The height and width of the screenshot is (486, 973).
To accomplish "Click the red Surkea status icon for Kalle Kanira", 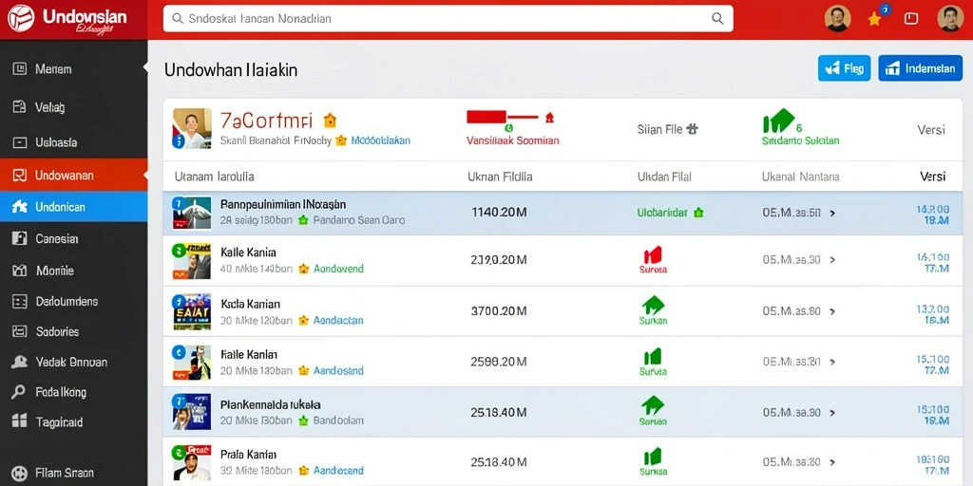I will (652, 254).
